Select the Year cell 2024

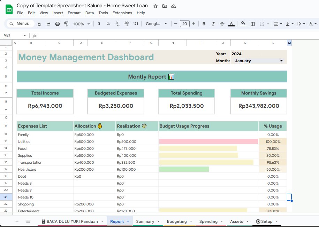point(259,54)
